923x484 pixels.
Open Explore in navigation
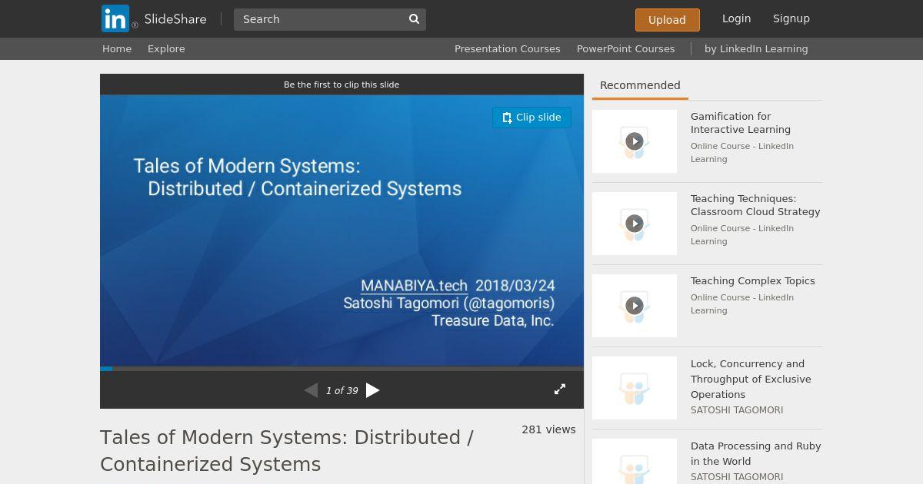(166, 48)
